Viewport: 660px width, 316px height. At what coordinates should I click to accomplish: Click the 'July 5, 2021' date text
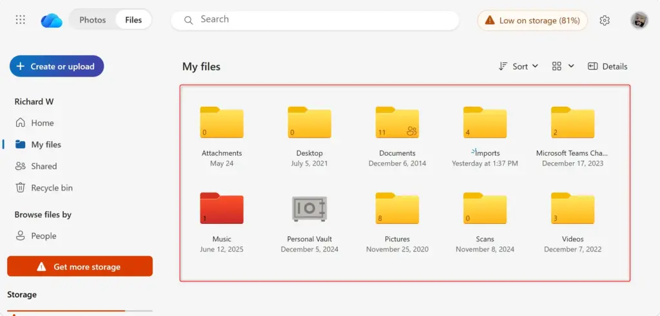tap(309, 163)
